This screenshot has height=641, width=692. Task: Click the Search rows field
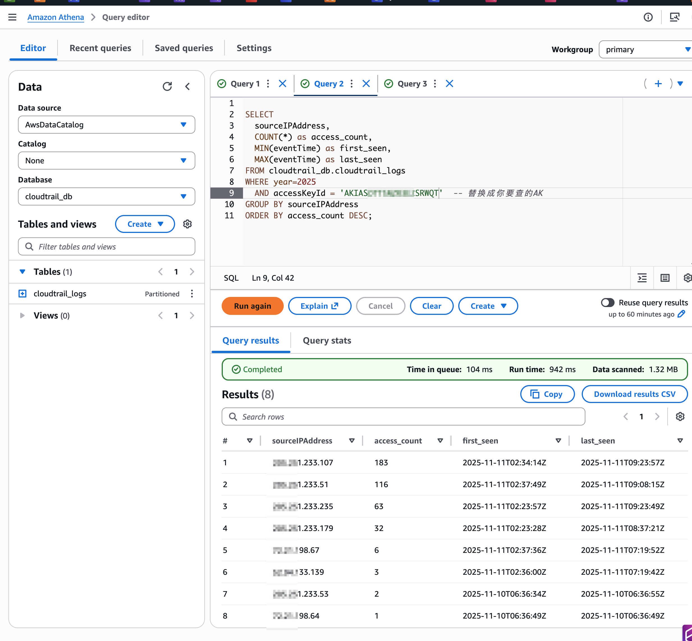(403, 416)
